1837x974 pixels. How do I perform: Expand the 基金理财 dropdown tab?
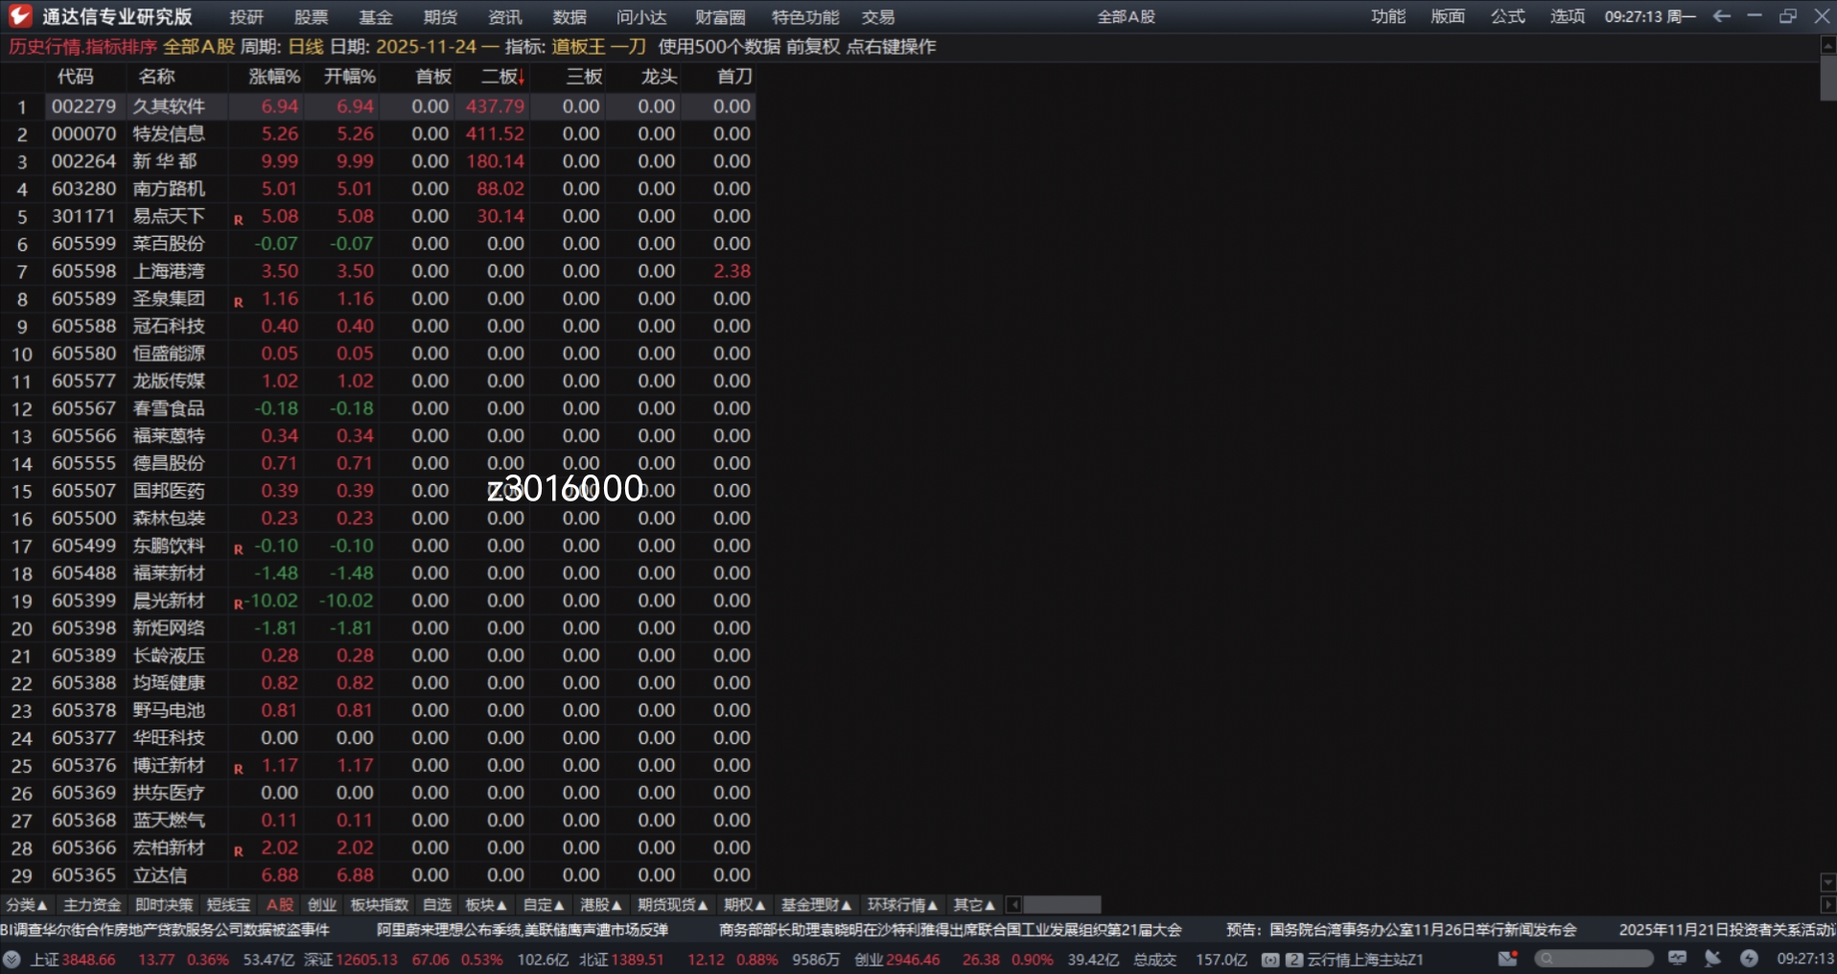(817, 905)
